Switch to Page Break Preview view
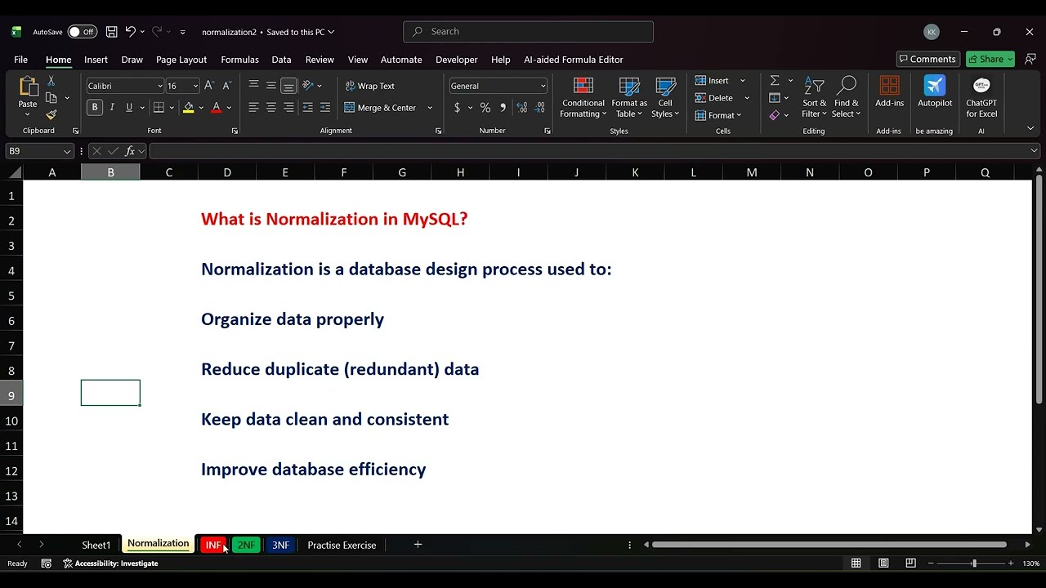The image size is (1046, 588). tap(910, 563)
